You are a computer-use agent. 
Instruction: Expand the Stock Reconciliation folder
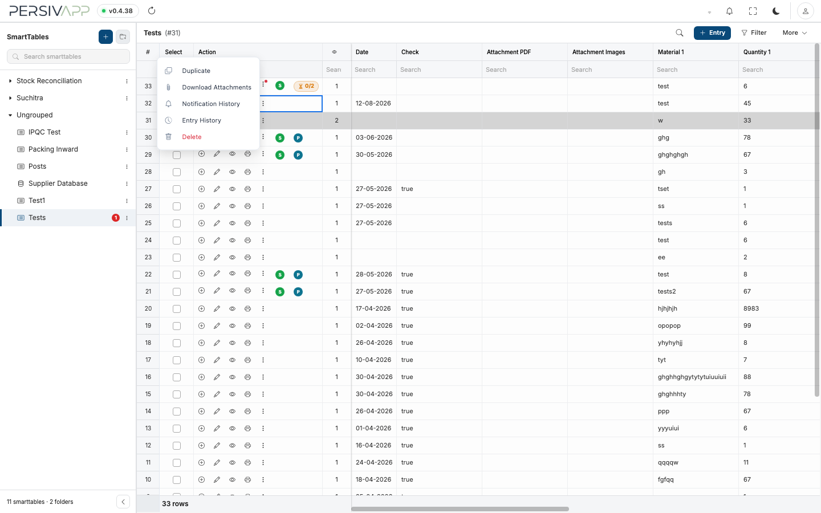tap(10, 81)
